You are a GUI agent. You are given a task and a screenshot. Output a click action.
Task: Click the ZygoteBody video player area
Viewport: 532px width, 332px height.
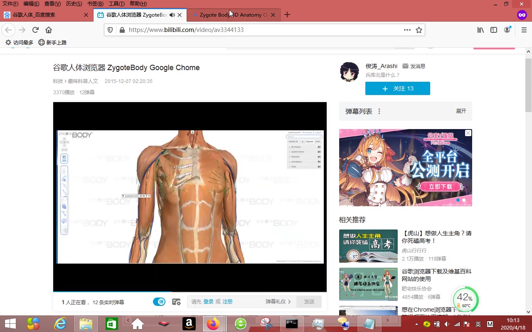190,196
